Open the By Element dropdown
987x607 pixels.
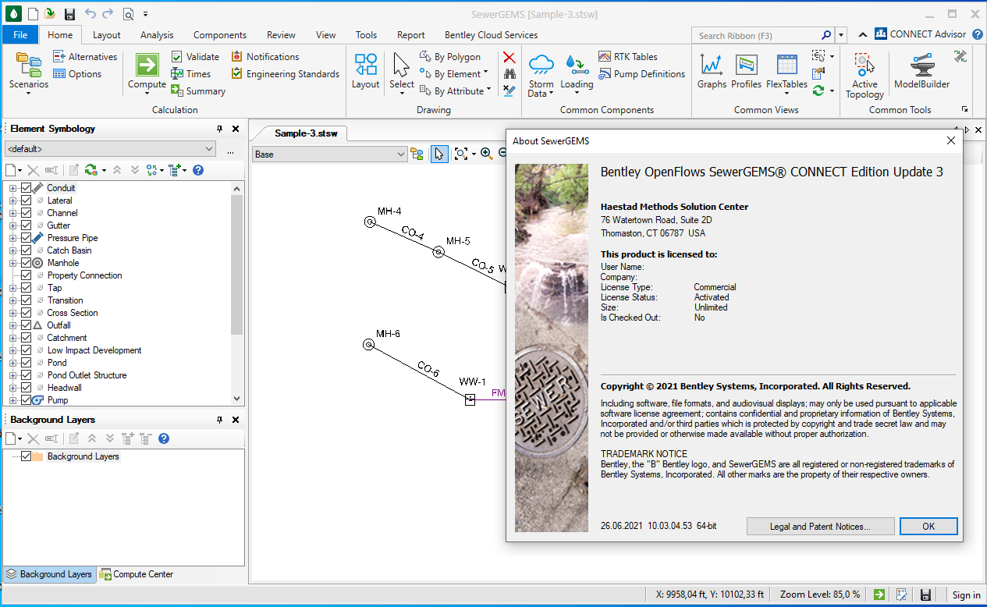pos(454,74)
